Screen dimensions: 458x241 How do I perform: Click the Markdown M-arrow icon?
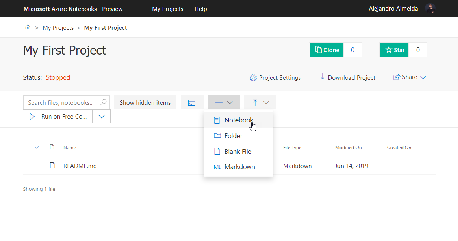(217, 167)
